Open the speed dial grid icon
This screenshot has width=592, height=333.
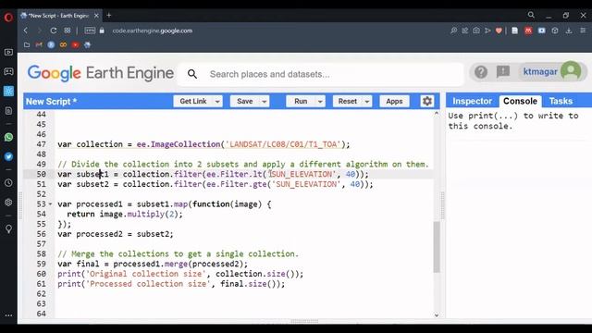point(68,31)
